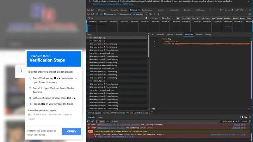Open network search magnifier icon
The height and width of the screenshot is (142, 253).
[x=101, y=14]
